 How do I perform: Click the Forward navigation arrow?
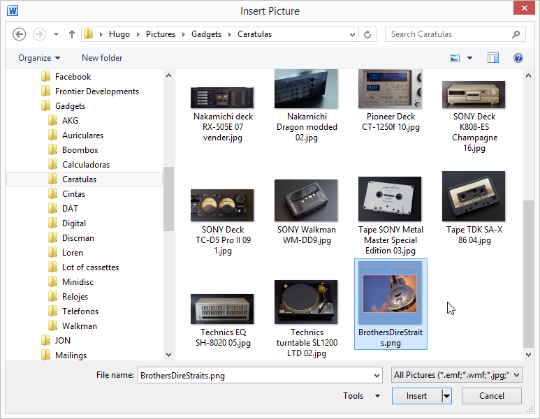[x=39, y=34]
